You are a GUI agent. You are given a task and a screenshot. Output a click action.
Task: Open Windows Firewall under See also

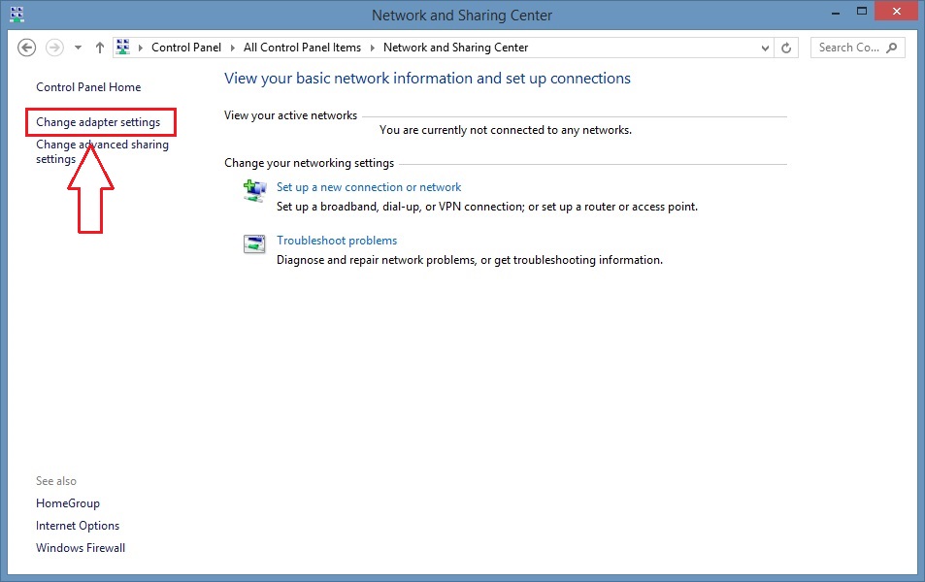[81, 548]
